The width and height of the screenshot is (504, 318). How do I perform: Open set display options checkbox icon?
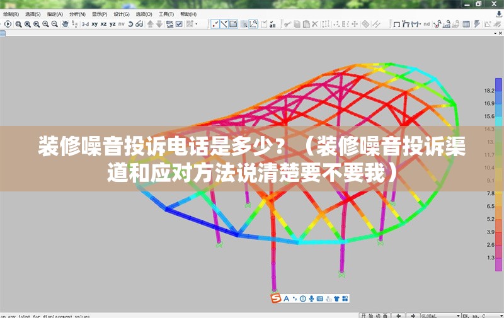tap(179, 24)
